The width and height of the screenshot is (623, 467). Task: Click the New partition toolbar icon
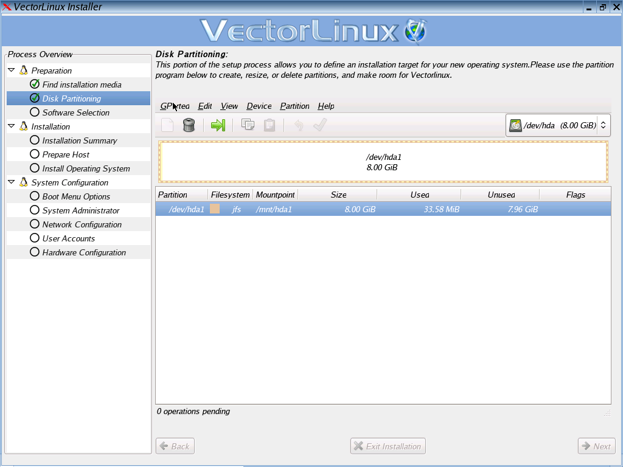point(167,125)
